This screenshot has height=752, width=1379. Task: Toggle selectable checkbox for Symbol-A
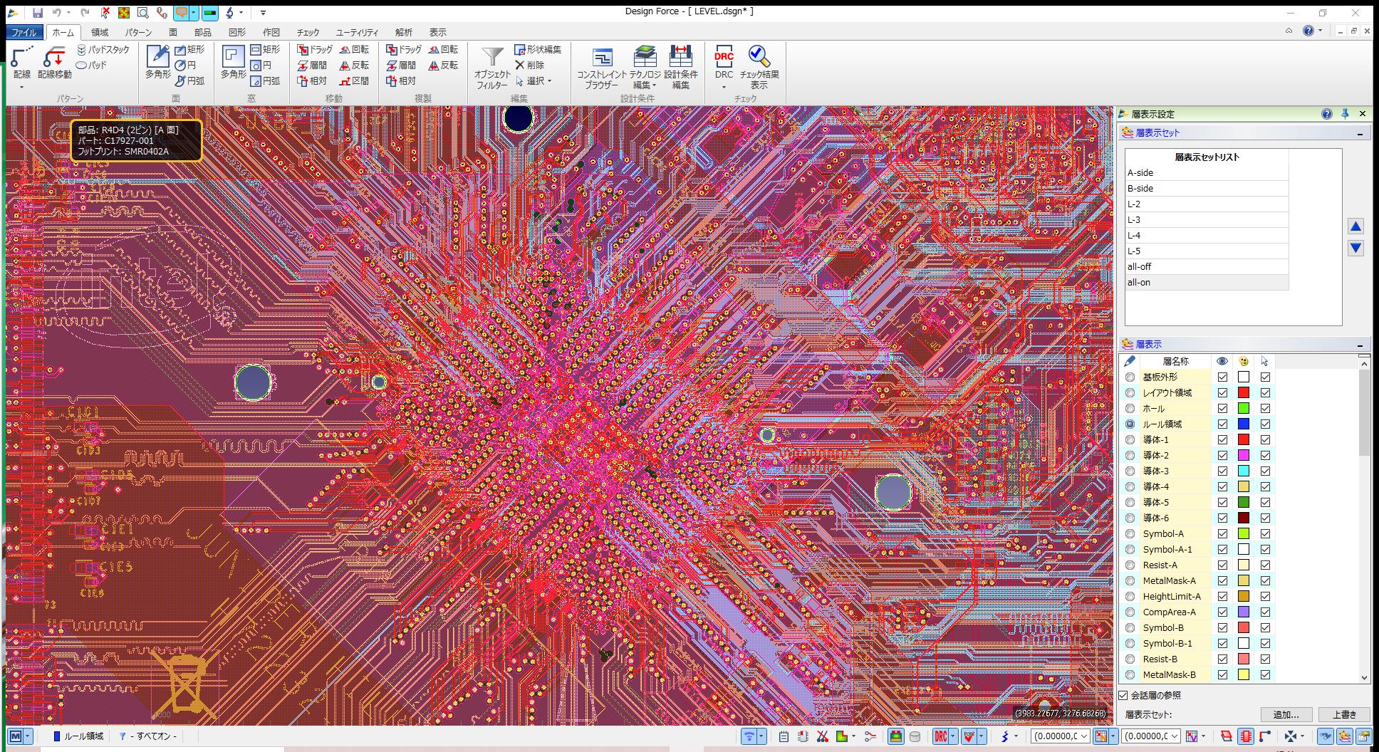1265,533
